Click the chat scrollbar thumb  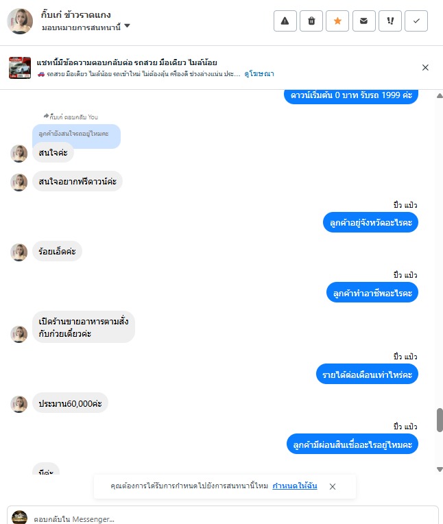click(440, 420)
